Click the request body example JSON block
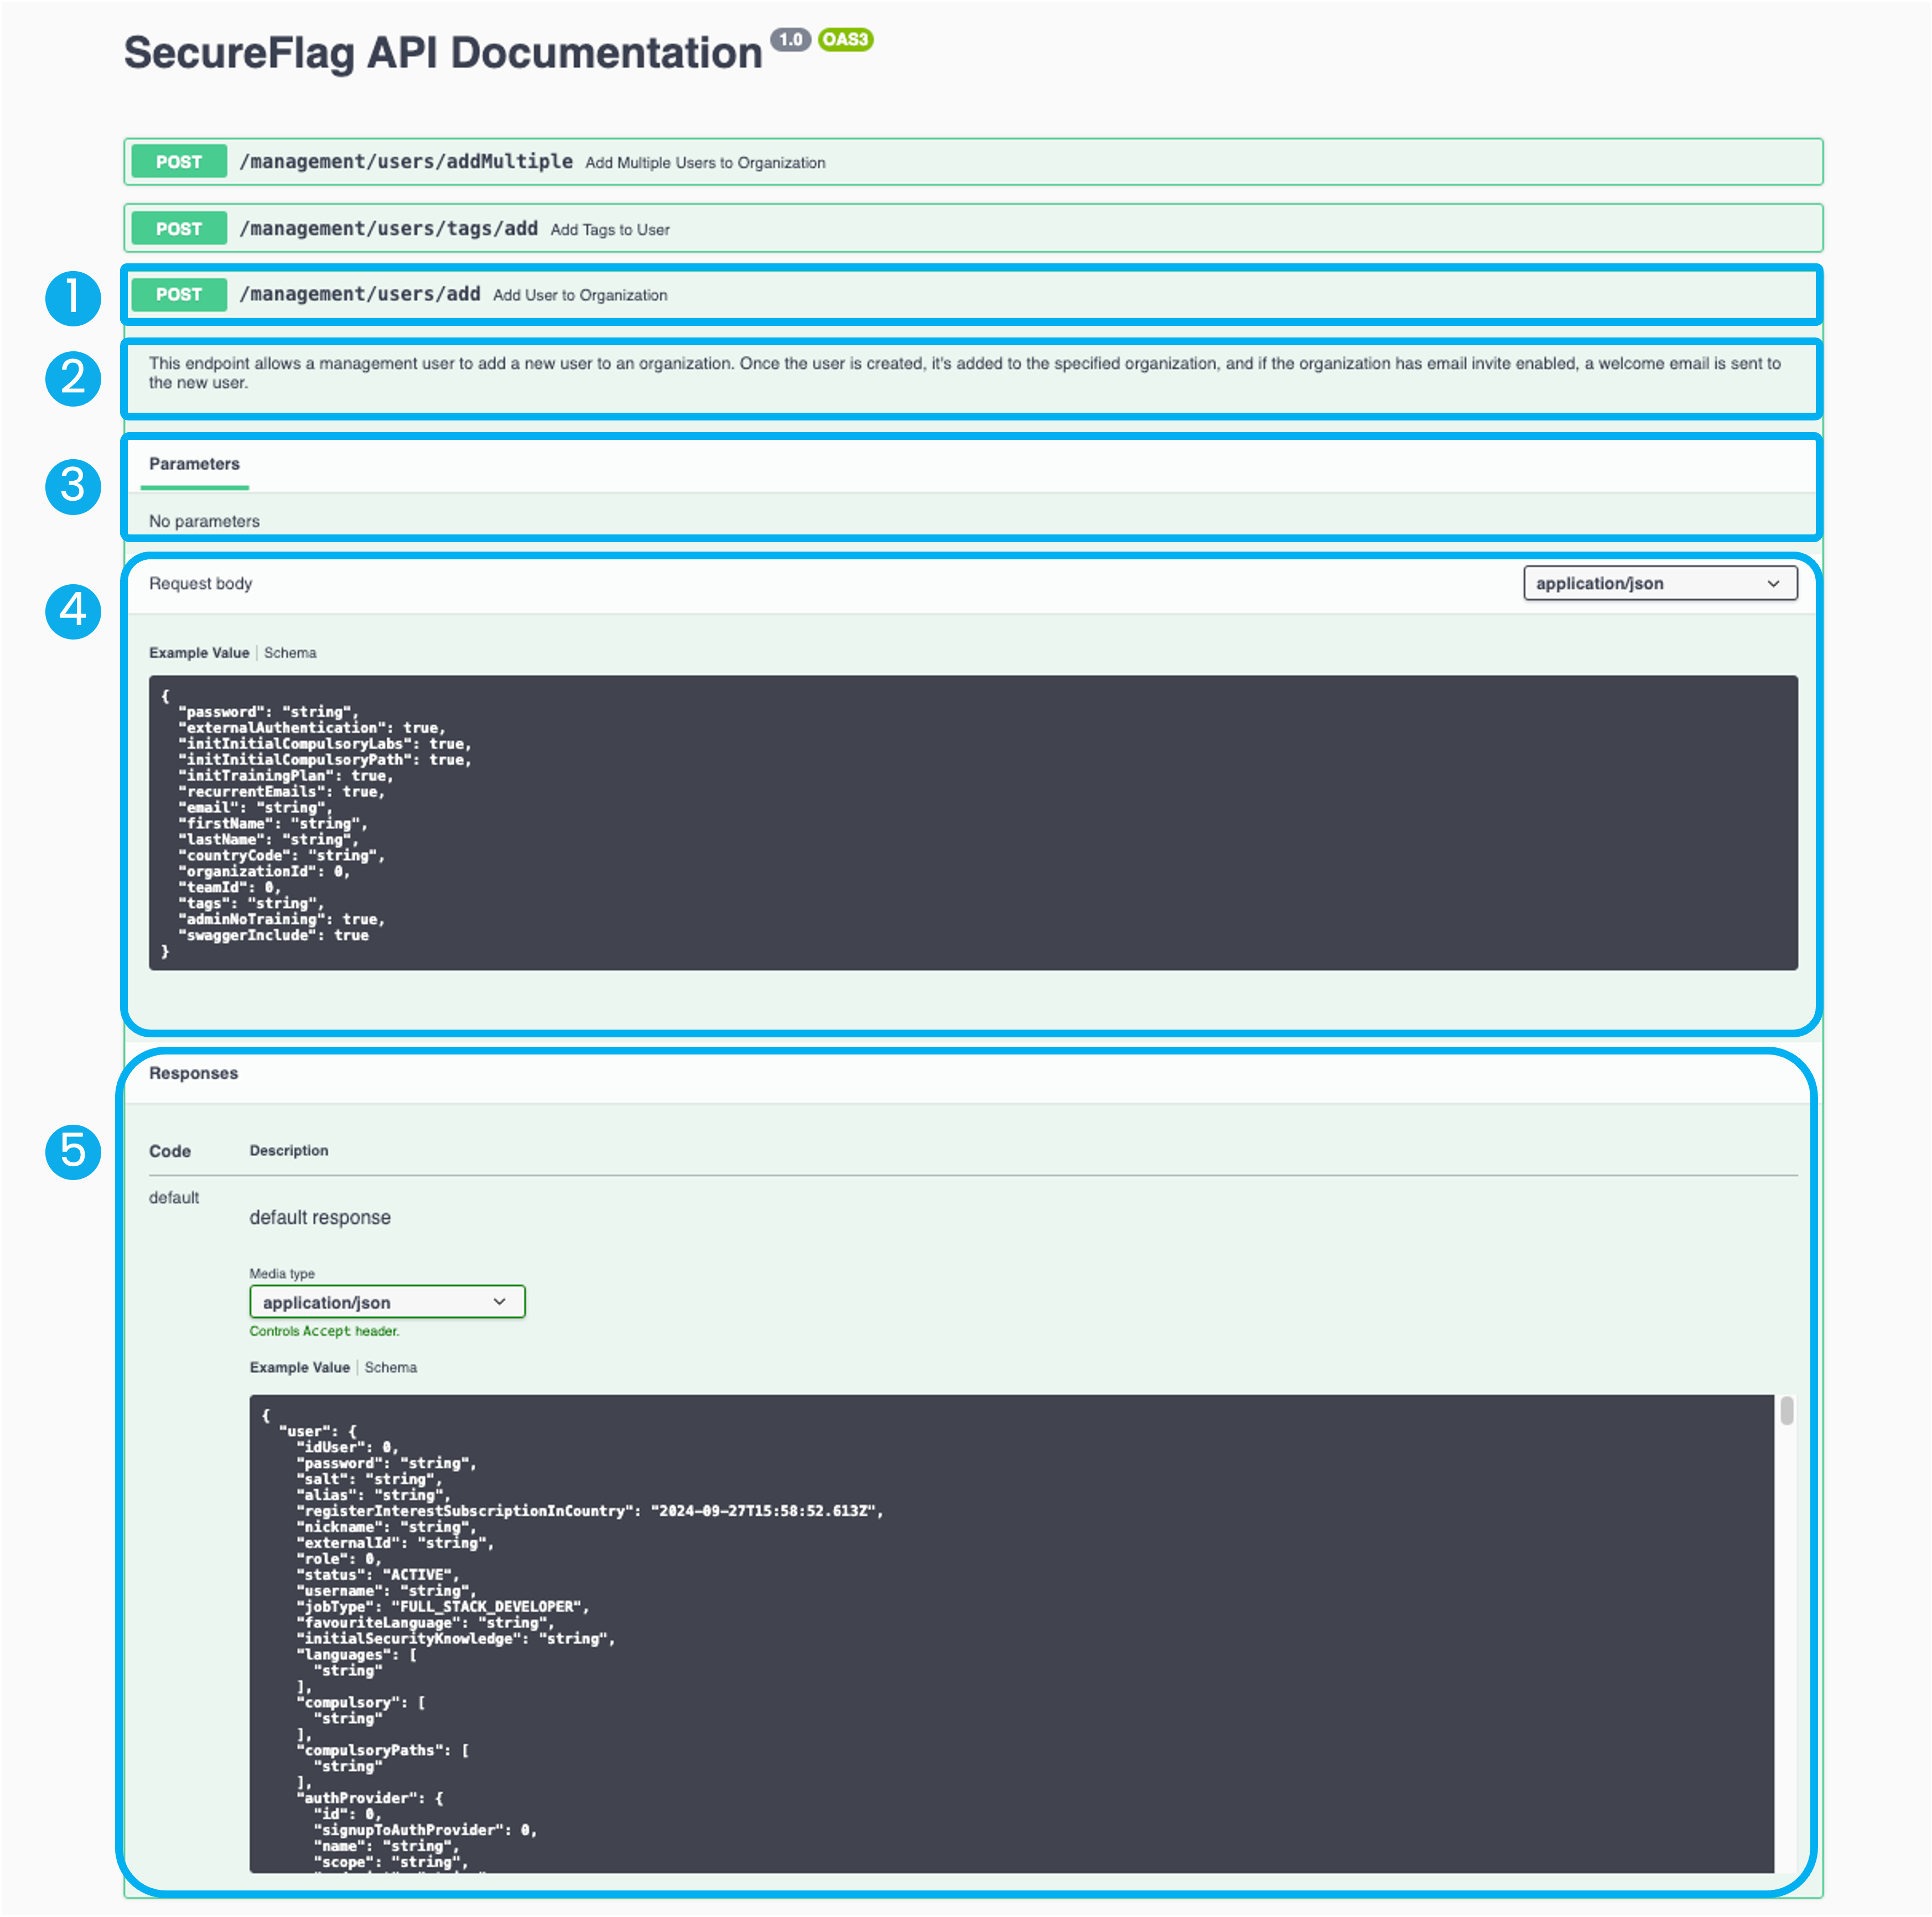The height and width of the screenshot is (1917, 1932). pos(973,822)
